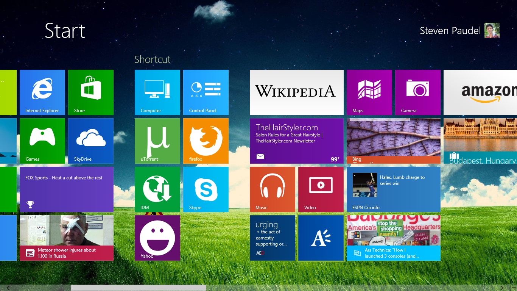Screen dimensions: 517x291
Task: Open the Games tile
Action: [42, 141]
